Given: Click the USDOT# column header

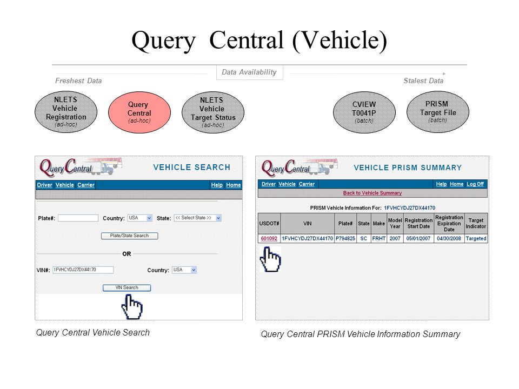Looking at the screenshot, I should [269, 224].
